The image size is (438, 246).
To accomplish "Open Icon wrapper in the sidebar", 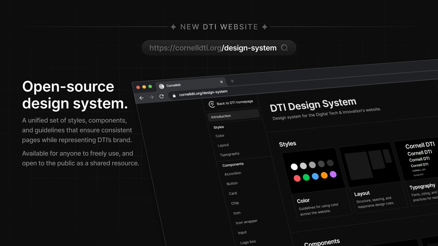I will (x=246, y=222).
